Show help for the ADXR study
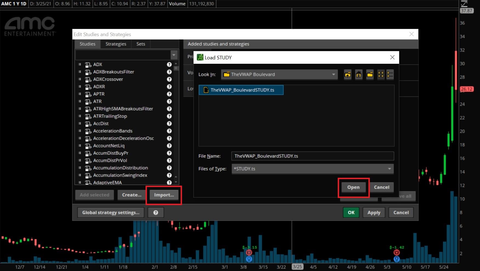 tap(169, 87)
